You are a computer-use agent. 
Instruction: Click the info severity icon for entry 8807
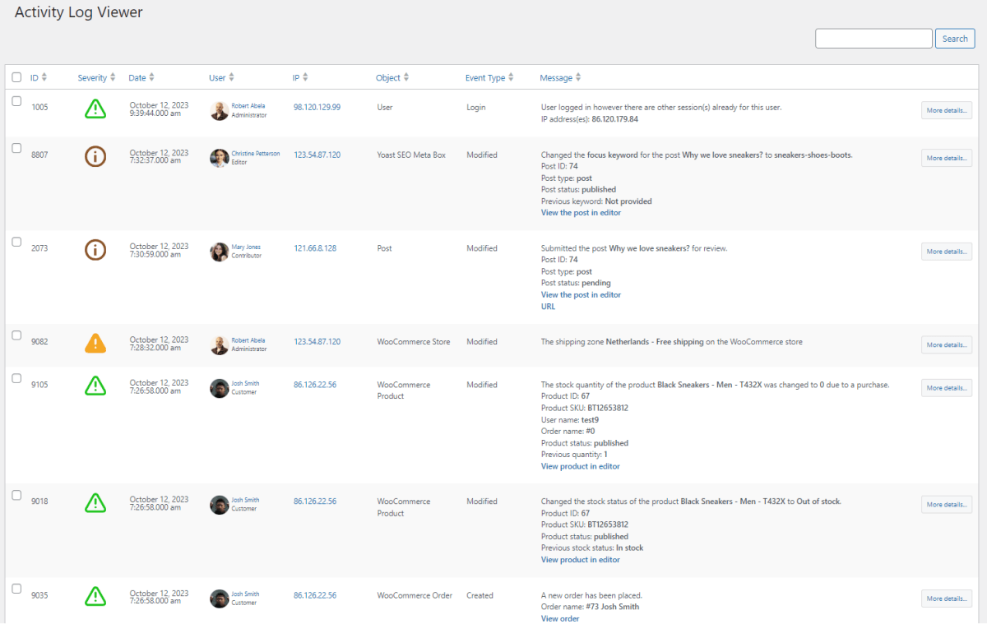tap(95, 156)
